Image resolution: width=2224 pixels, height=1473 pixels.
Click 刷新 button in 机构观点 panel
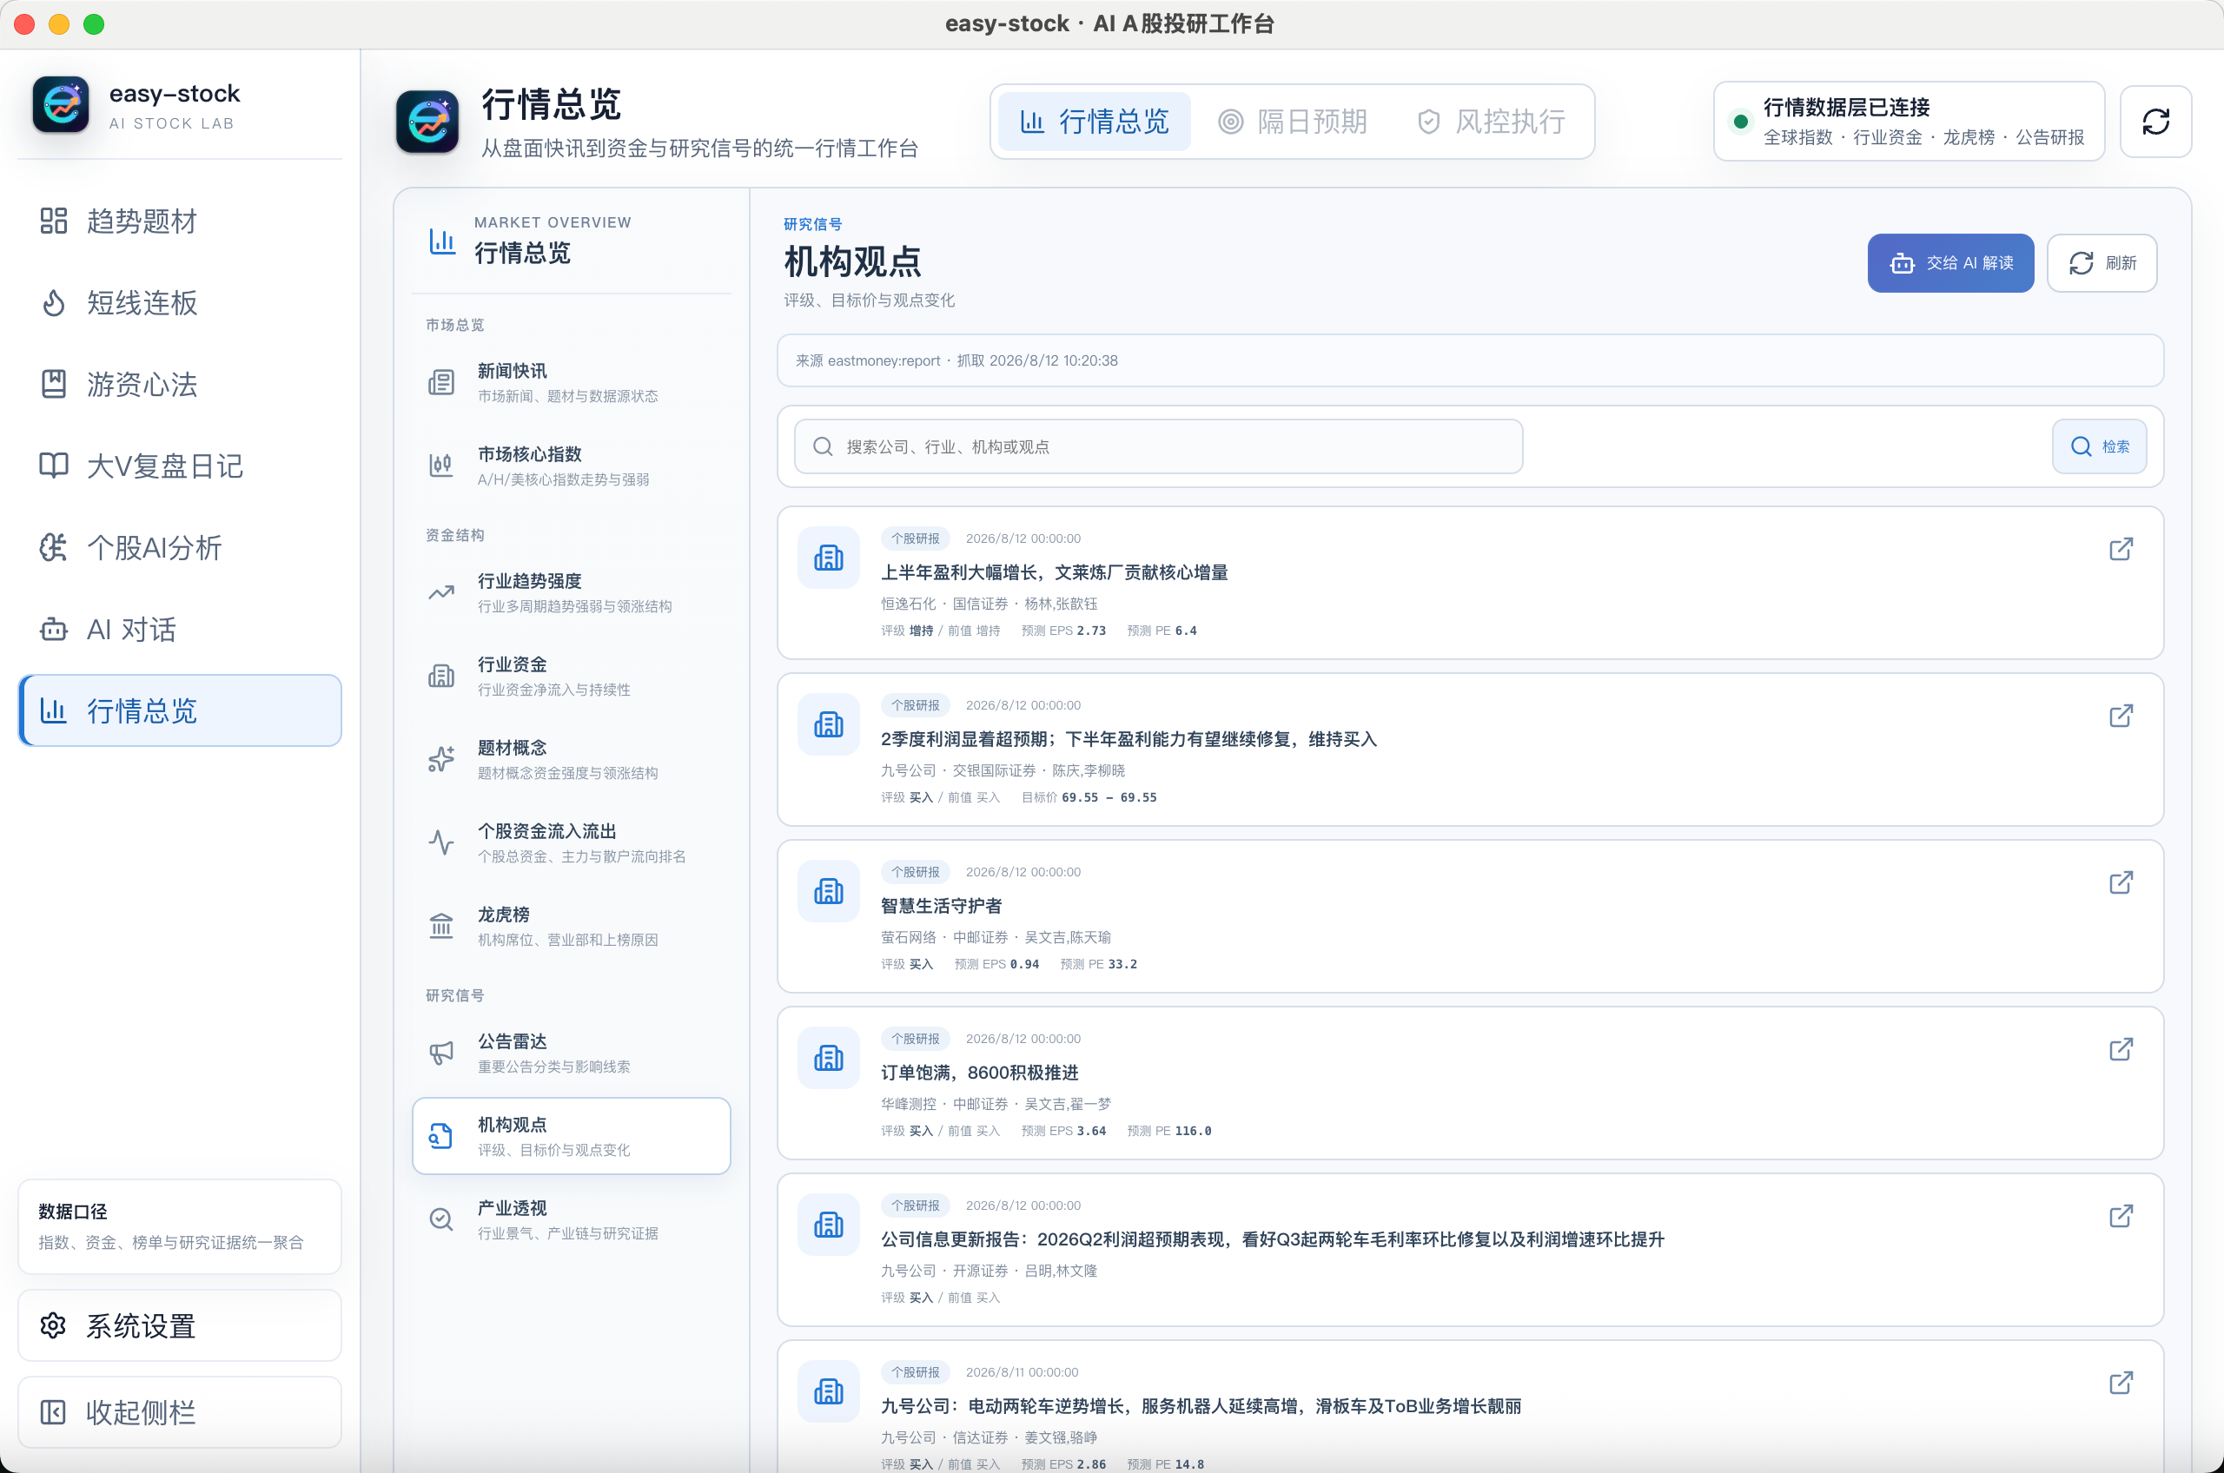(2102, 263)
